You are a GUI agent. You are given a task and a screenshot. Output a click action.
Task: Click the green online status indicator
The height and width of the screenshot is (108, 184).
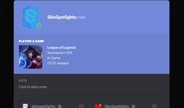pos(39,26)
